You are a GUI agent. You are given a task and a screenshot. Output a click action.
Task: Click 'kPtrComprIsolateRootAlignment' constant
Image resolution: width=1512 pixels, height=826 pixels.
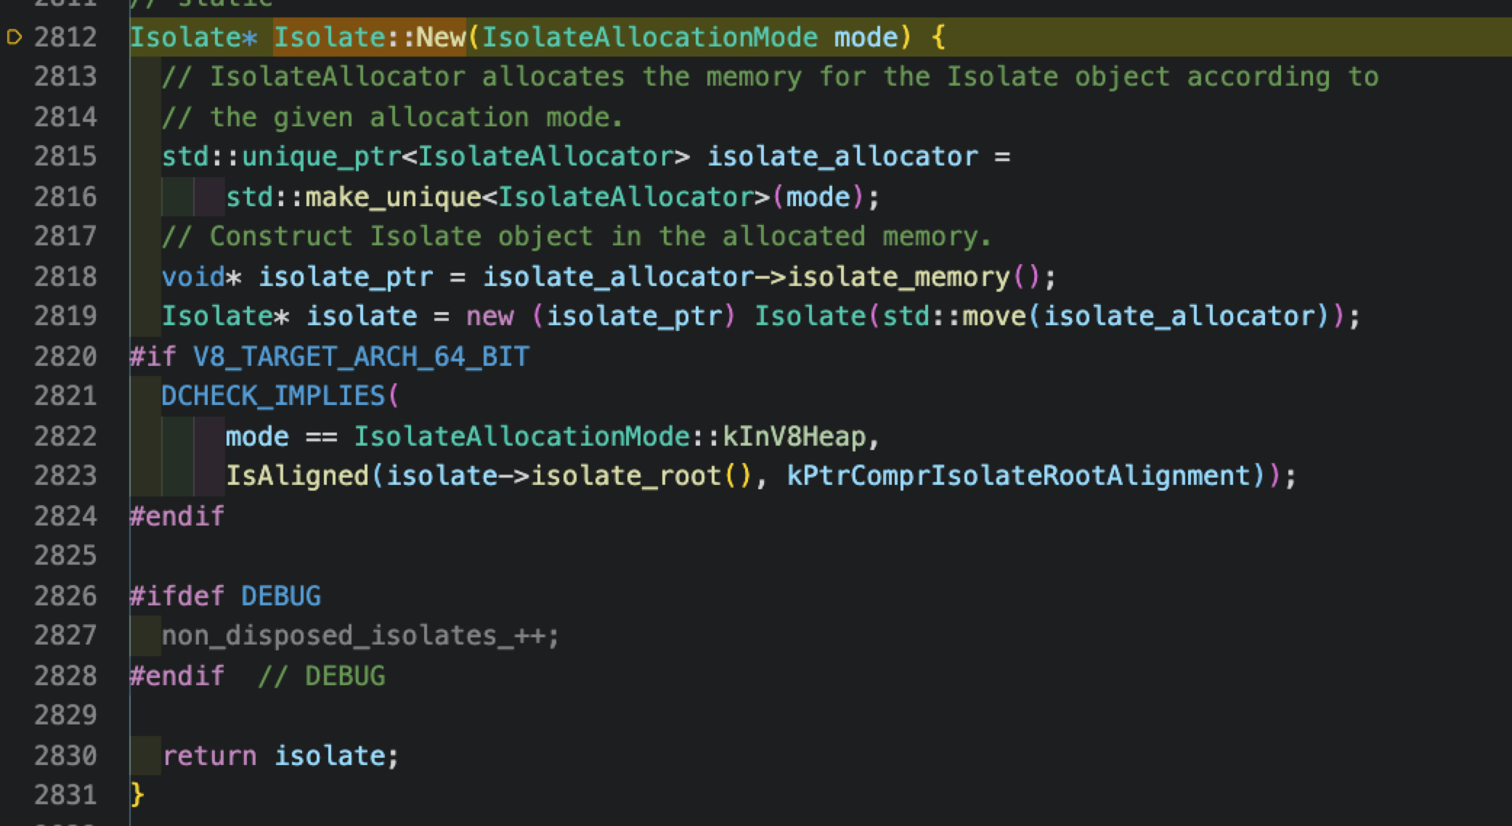tap(1020, 476)
